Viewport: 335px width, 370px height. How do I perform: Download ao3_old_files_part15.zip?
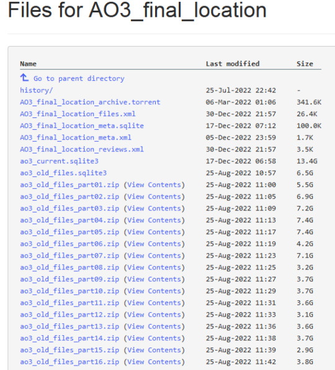pos(69,350)
